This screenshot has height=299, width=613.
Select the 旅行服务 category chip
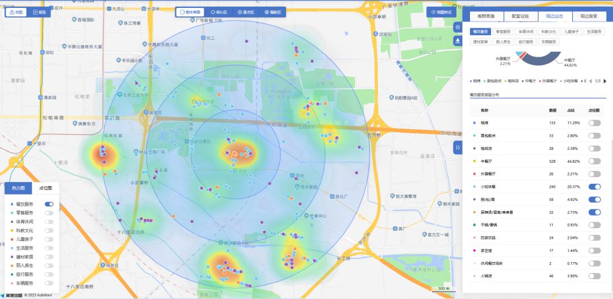pos(526,41)
